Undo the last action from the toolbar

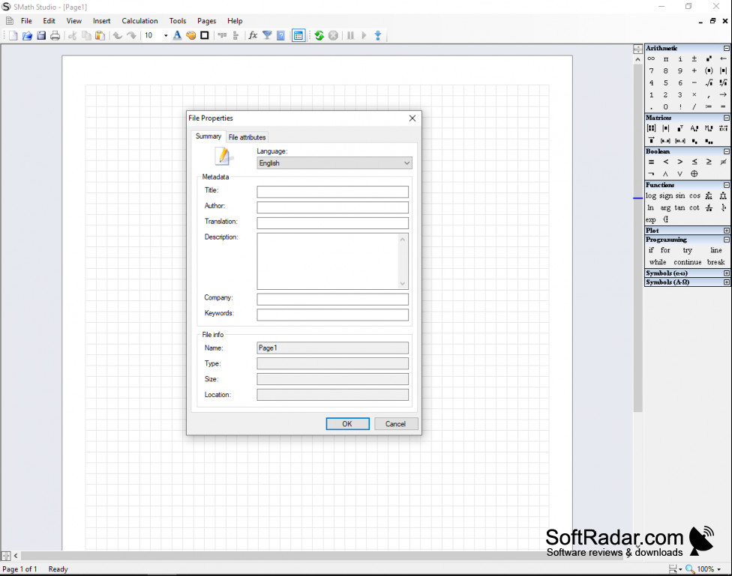click(117, 35)
